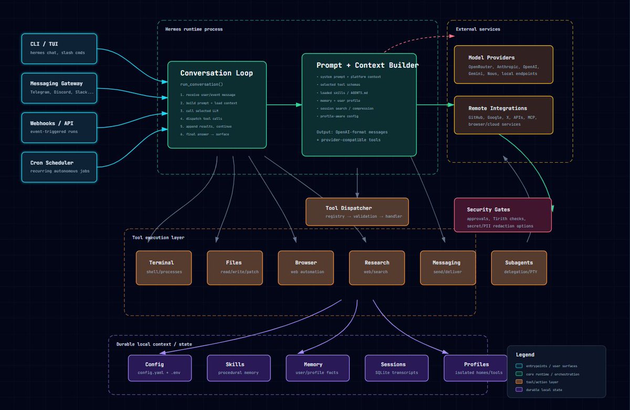Select the purple durable local state swatch
The height and width of the screenshot is (410, 630).
[x=519, y=390]
